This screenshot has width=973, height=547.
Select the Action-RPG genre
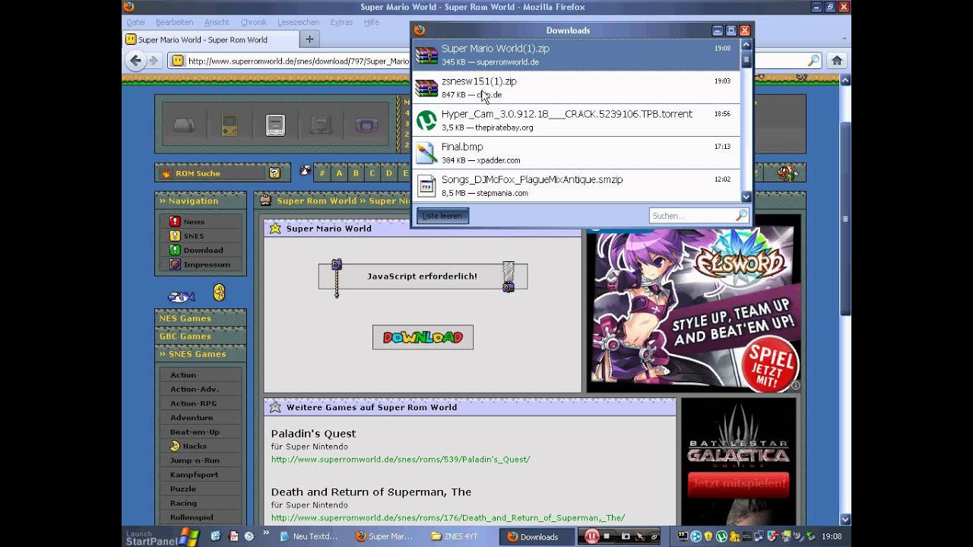(x=193, y=403)
